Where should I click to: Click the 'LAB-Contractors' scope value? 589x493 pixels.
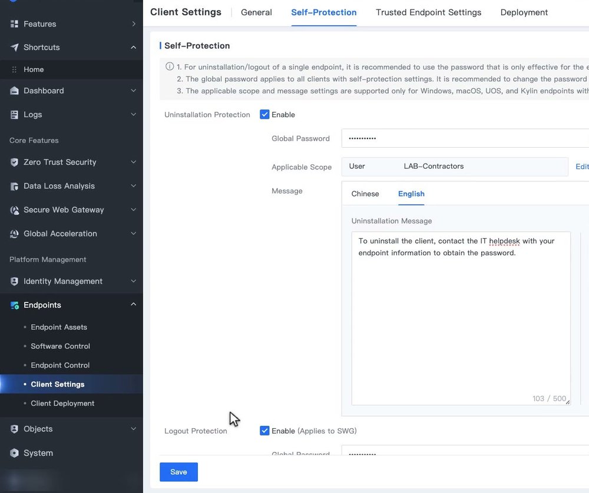pyautogui.click(x=434, y=166)
